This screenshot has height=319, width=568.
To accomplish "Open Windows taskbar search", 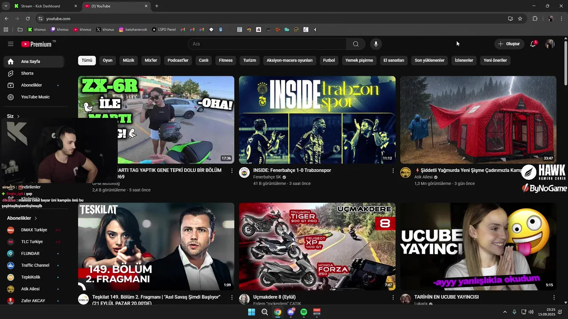I will click(x=264, y=312).
